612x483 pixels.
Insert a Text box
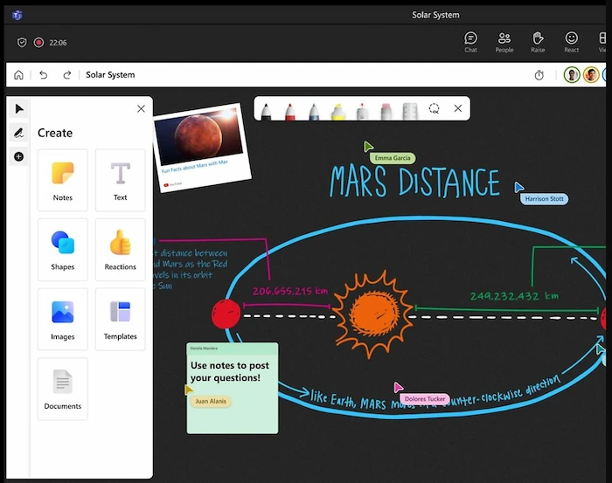click(121, 180)
